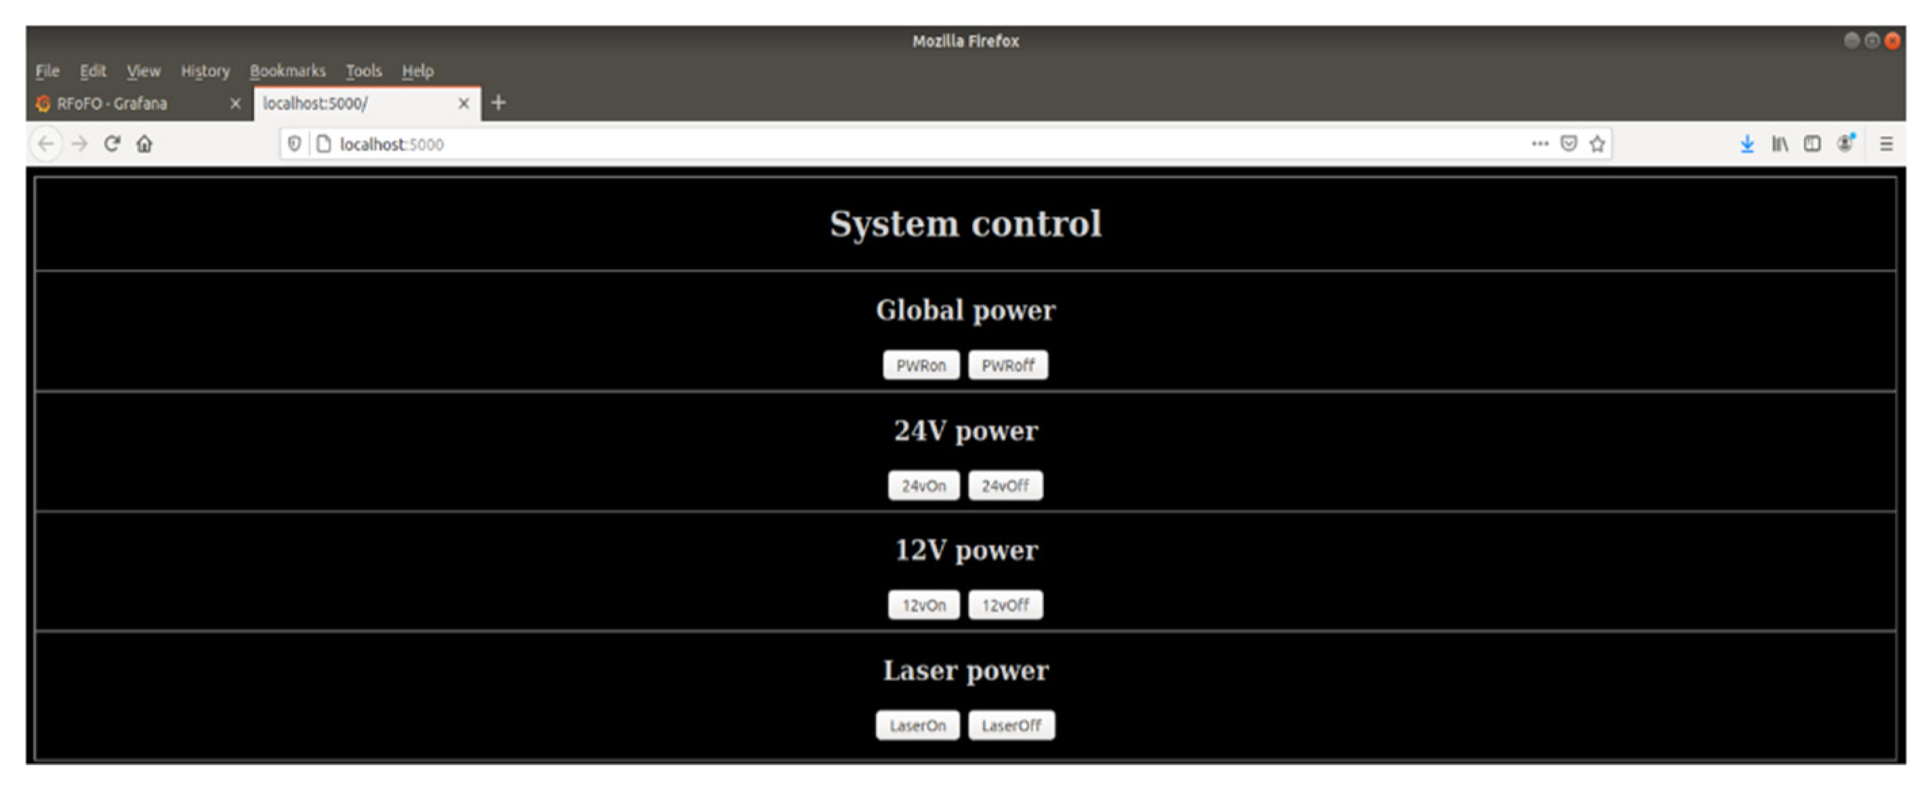The image size is (1932, 795).
Task: Open the hamburger application menu
Action: pyautogui.click(x=1886, y=144)
